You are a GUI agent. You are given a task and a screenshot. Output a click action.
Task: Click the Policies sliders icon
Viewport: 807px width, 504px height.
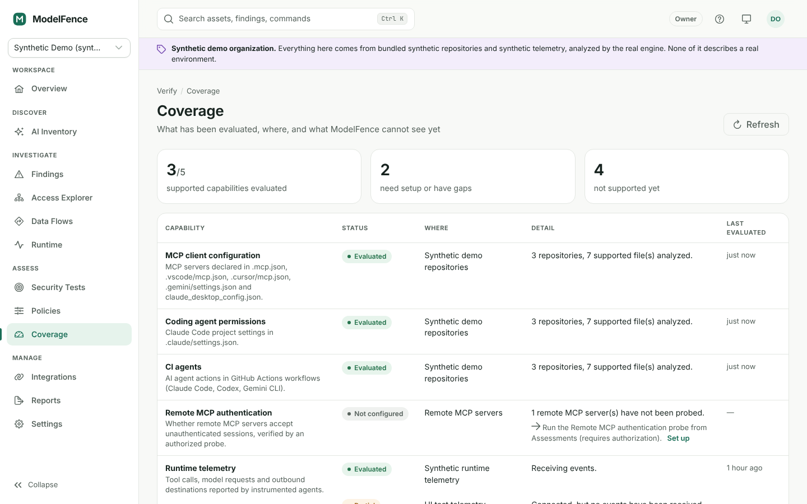[x=19, y=311]
